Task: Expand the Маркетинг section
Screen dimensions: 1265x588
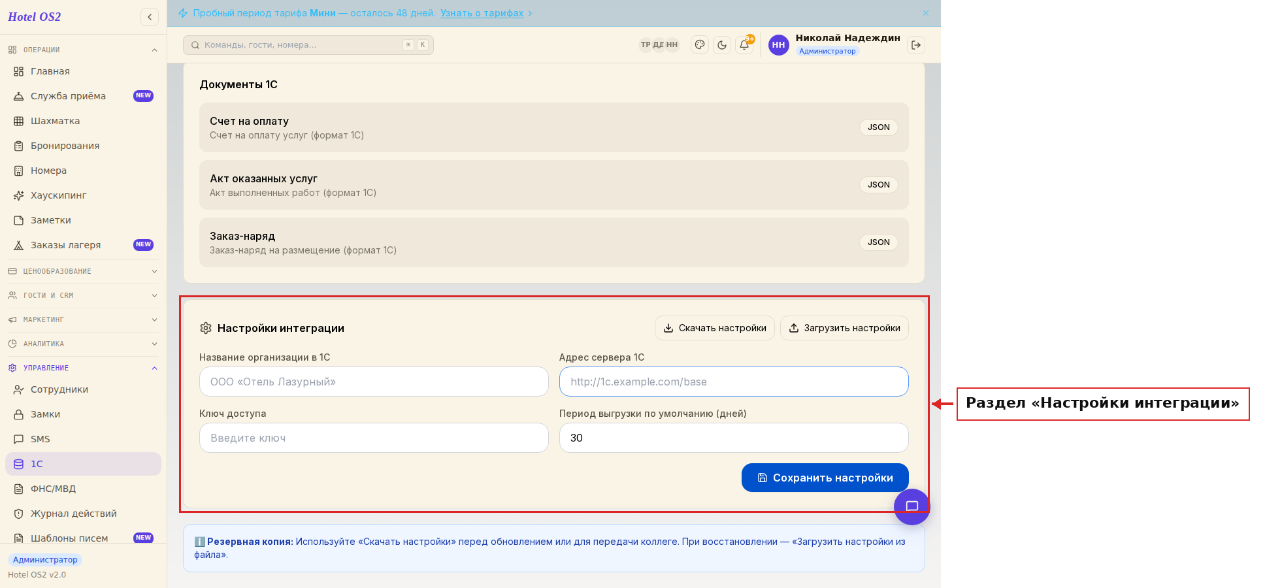Action: point(83,319)
